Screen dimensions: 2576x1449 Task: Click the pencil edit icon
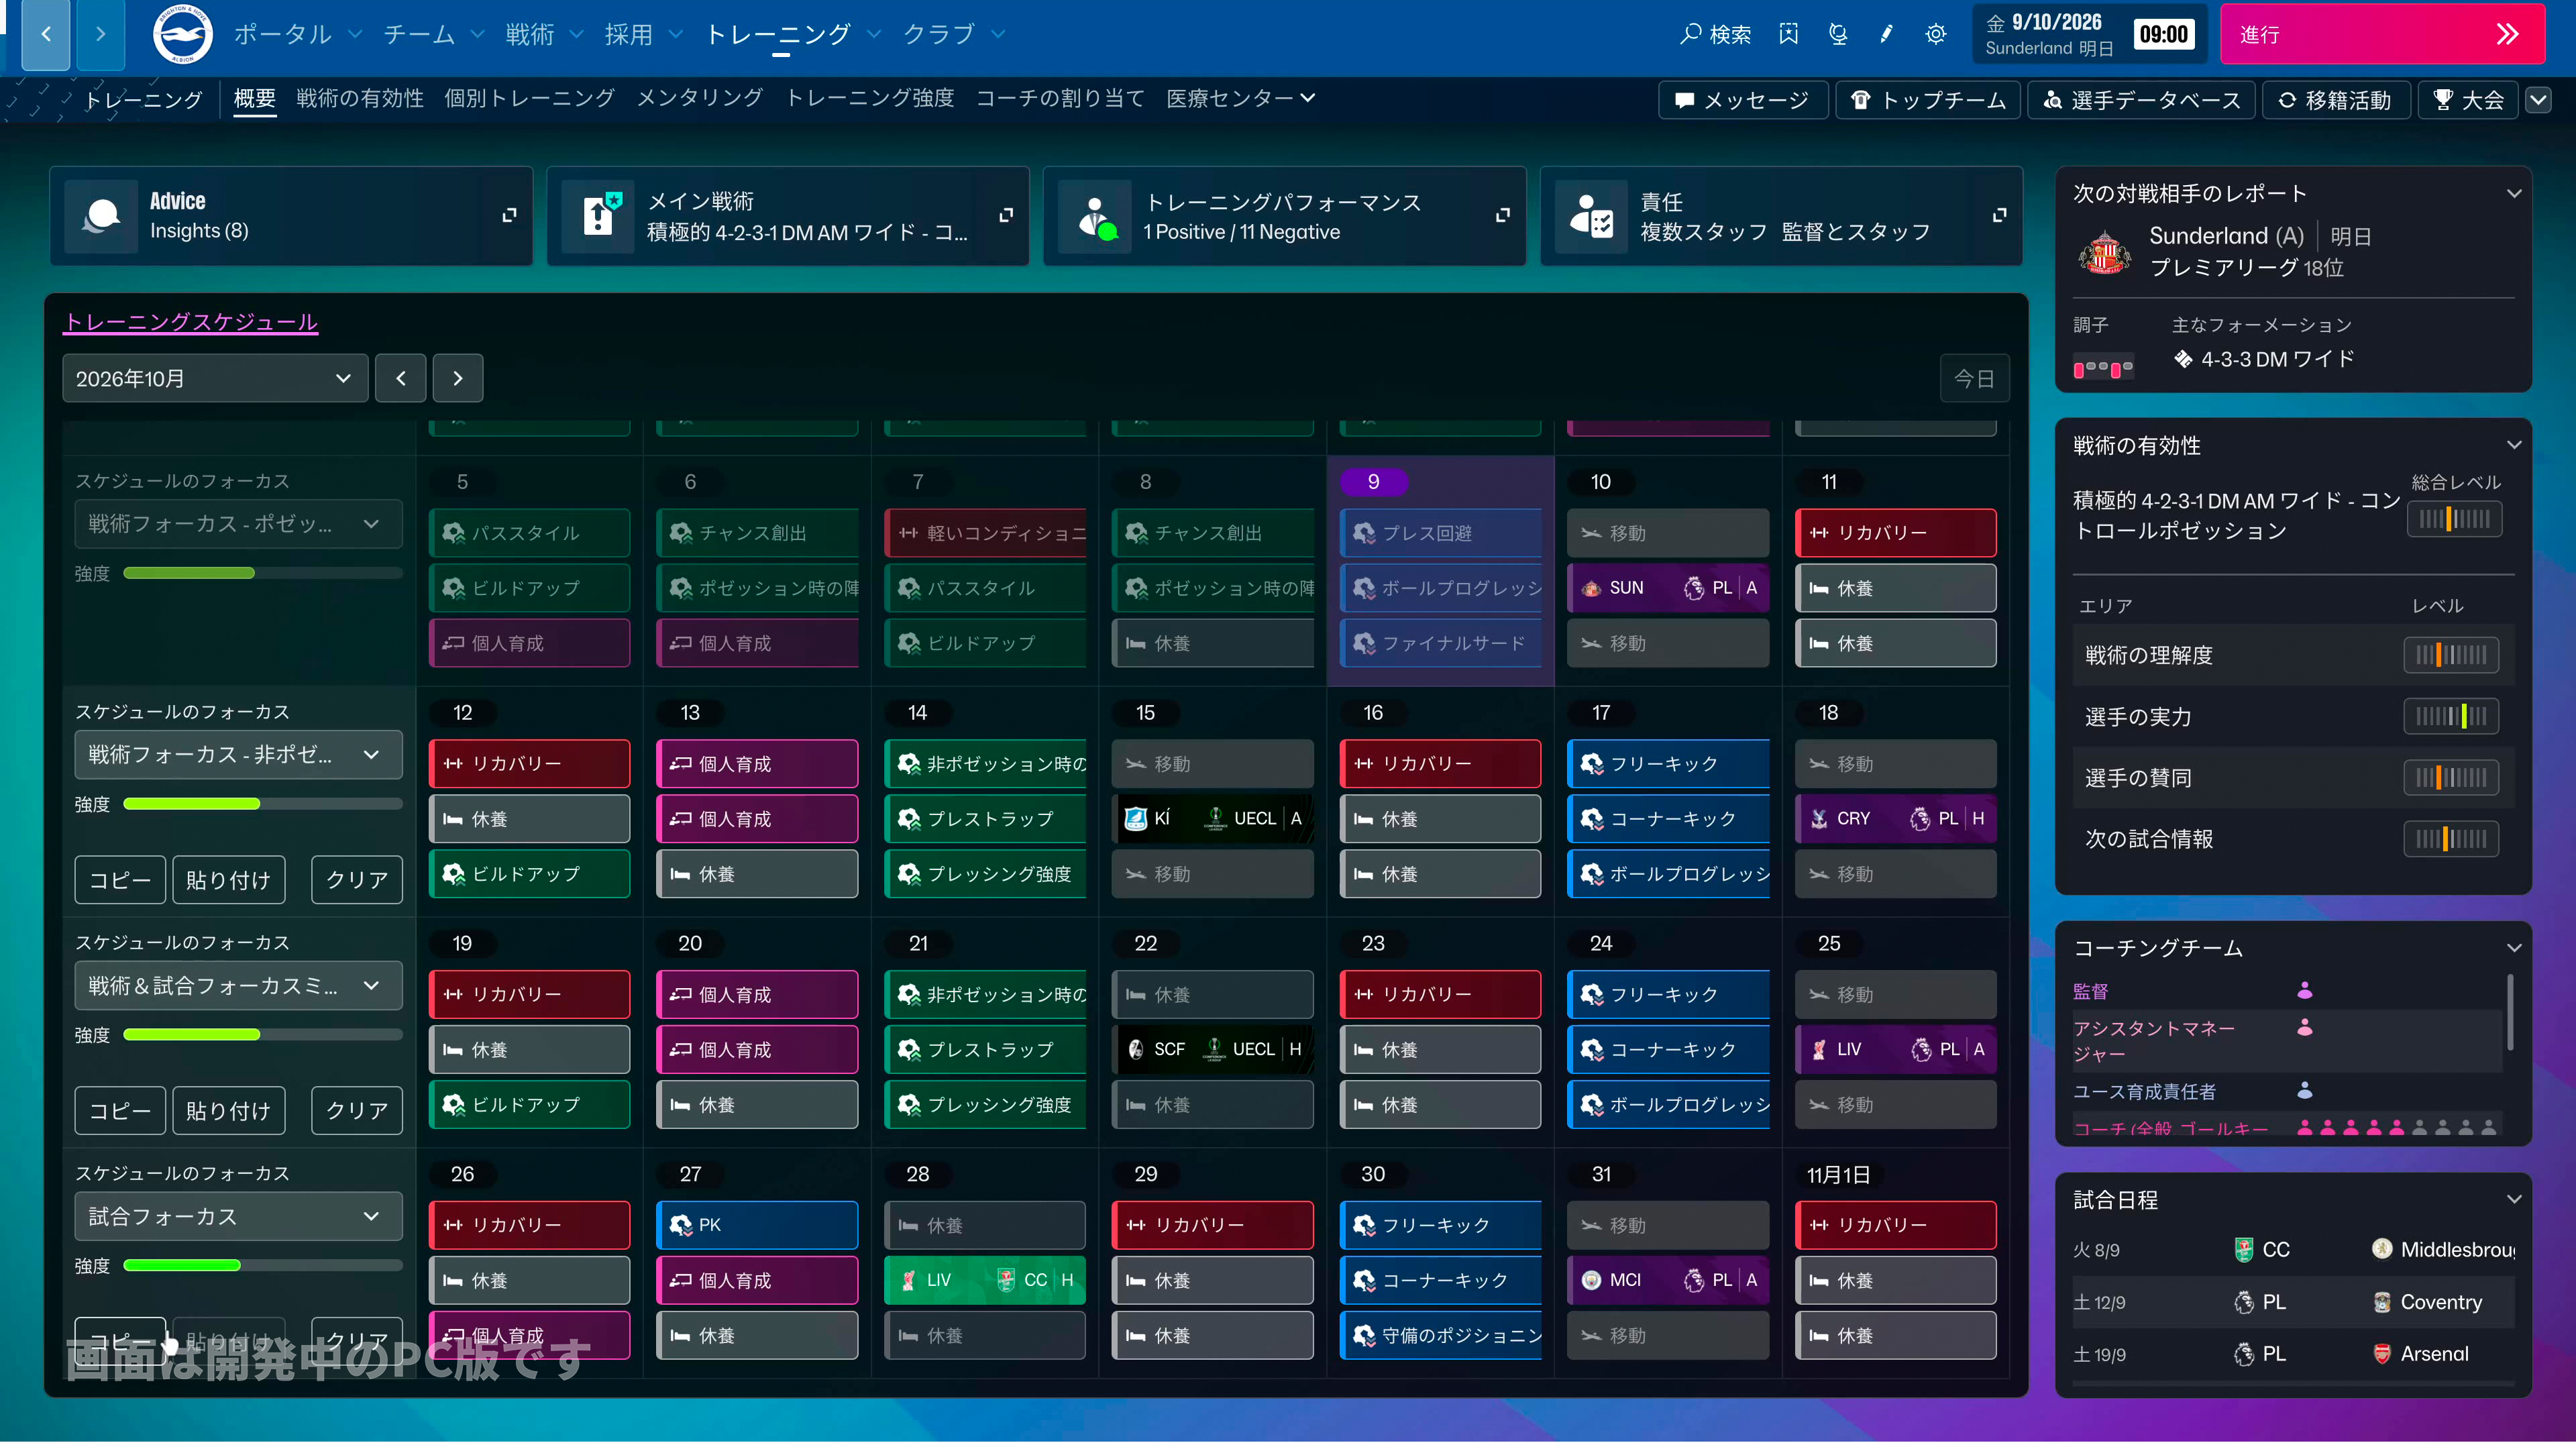[x=1886, y=34]
